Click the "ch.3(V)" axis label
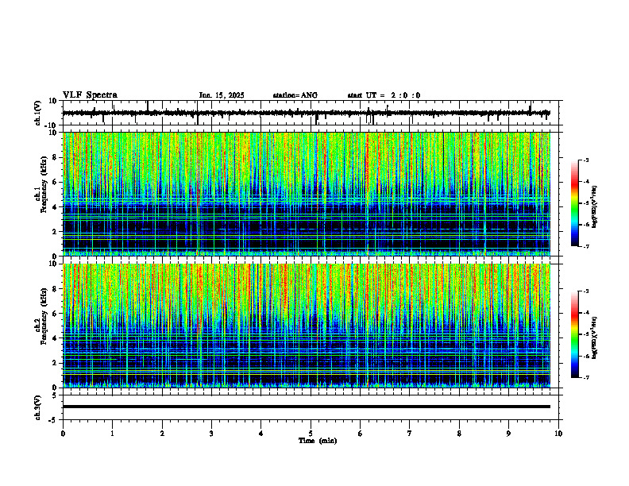The image size is (629, 486). pos(37,408)
